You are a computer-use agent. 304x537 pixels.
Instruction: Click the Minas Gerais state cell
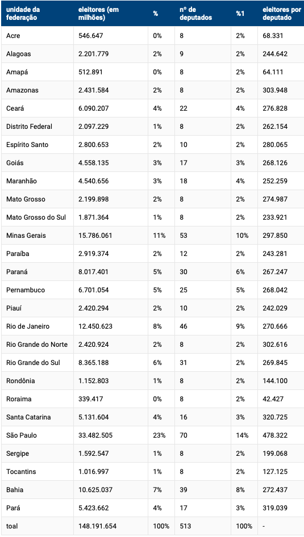[x=26, y=236]
